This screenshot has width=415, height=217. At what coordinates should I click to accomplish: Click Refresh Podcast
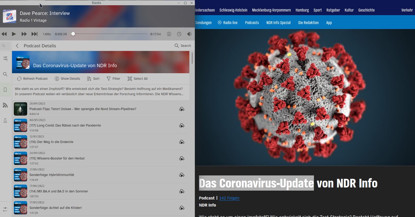pyautogui.click(x=32, y=79)
